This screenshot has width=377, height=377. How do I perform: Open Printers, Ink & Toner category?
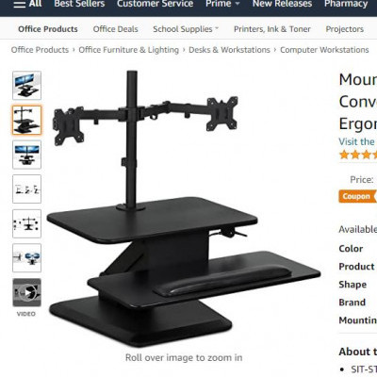click(272, 29)
